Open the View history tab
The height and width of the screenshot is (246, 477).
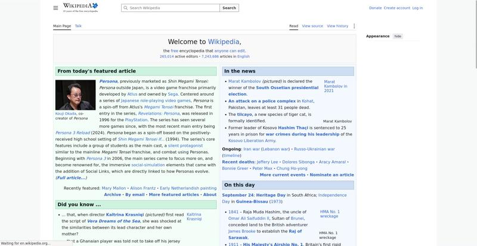(x=337, y=26)
